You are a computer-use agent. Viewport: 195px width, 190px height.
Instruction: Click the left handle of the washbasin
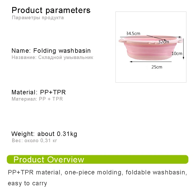point(121,41)
